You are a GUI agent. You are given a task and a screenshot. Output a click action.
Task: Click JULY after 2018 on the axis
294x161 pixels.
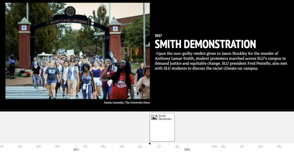[x=242, y=147]
